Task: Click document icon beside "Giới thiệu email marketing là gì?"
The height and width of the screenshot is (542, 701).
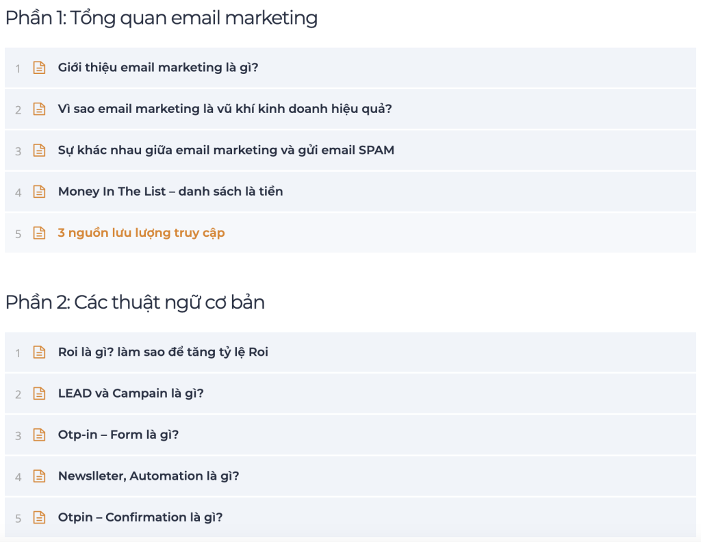Action: point(40,68)
